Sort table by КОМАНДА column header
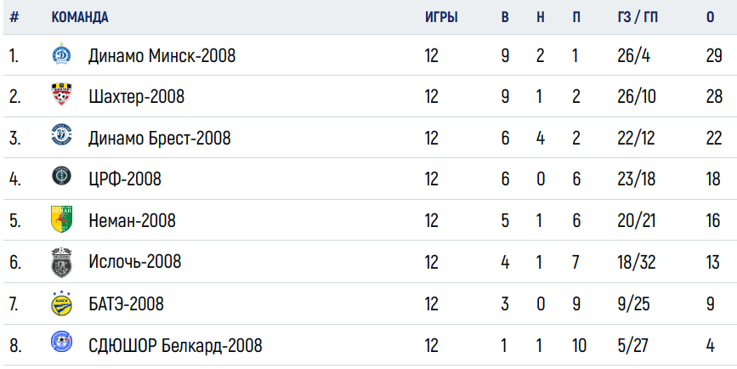 click(80, 17)
